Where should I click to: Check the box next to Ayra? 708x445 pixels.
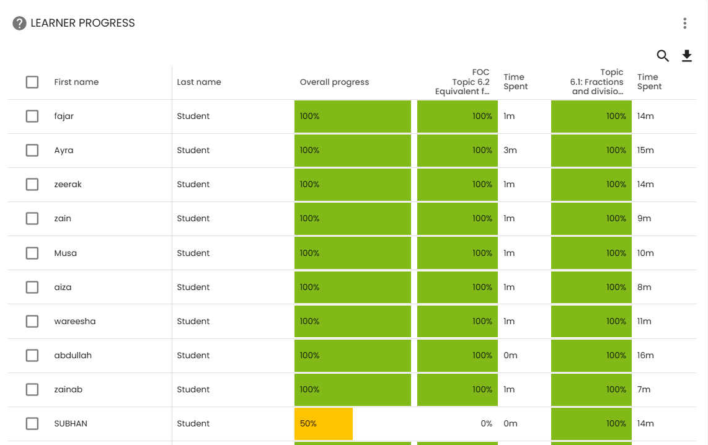(32, 150)
